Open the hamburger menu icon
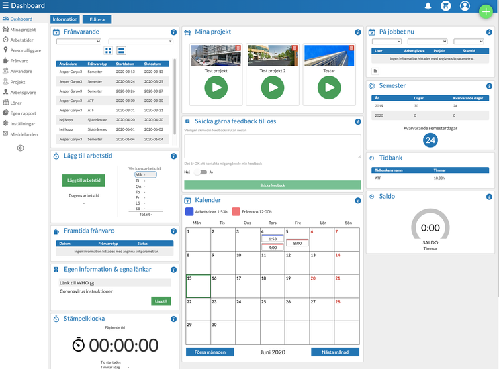 tap(5, 5)
